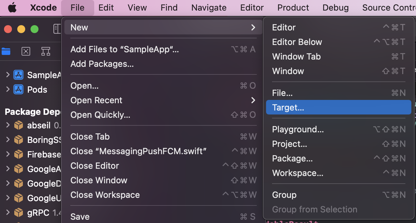Choose Close Tab menu item

(162, 137)
